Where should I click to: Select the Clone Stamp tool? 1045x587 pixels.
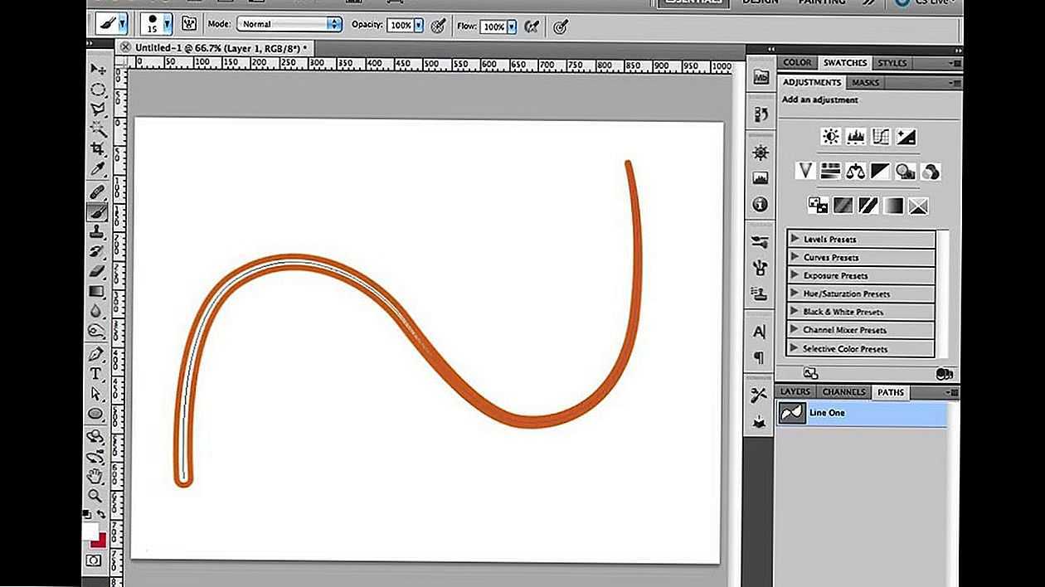[x=97, y=231]
